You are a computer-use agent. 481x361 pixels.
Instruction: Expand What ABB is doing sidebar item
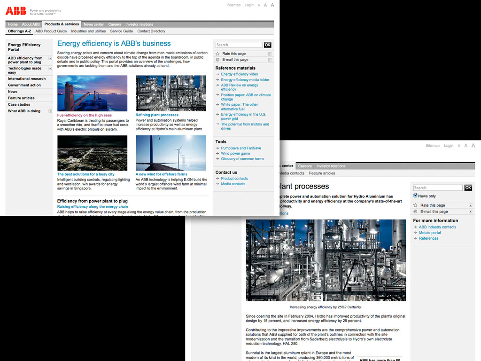(x=50, y=111)
